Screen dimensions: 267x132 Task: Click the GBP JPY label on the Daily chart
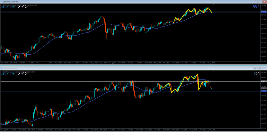8,74
